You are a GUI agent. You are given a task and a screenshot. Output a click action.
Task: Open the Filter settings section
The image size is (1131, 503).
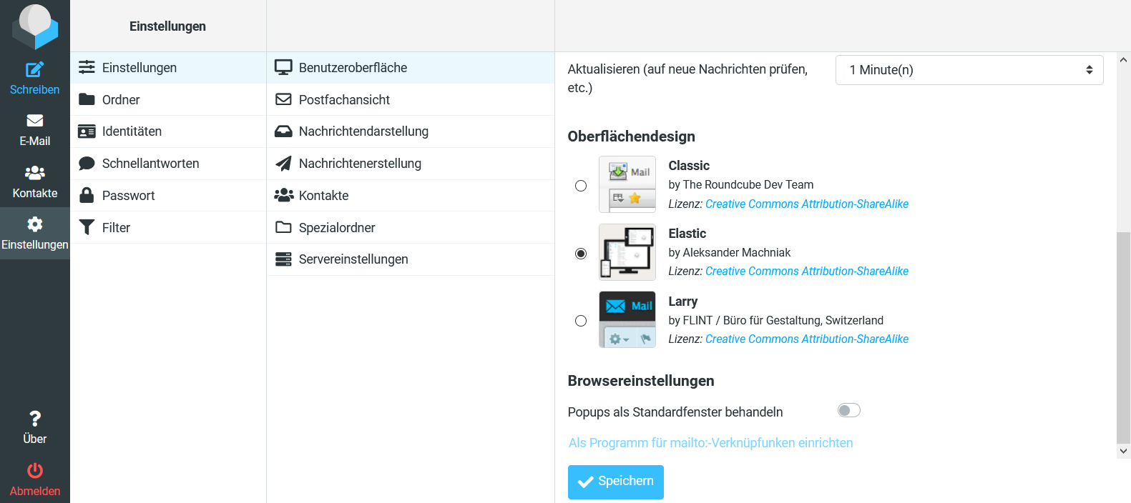(x=116, y=227)
